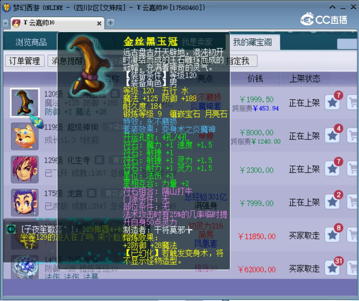Close the 云嘉帅 tab

pos(99,23)
